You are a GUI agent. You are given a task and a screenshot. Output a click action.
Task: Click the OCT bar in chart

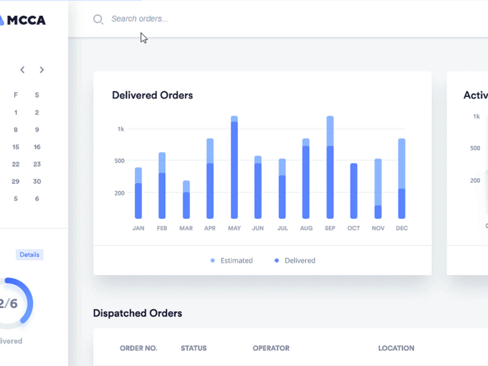click(354, 191)
